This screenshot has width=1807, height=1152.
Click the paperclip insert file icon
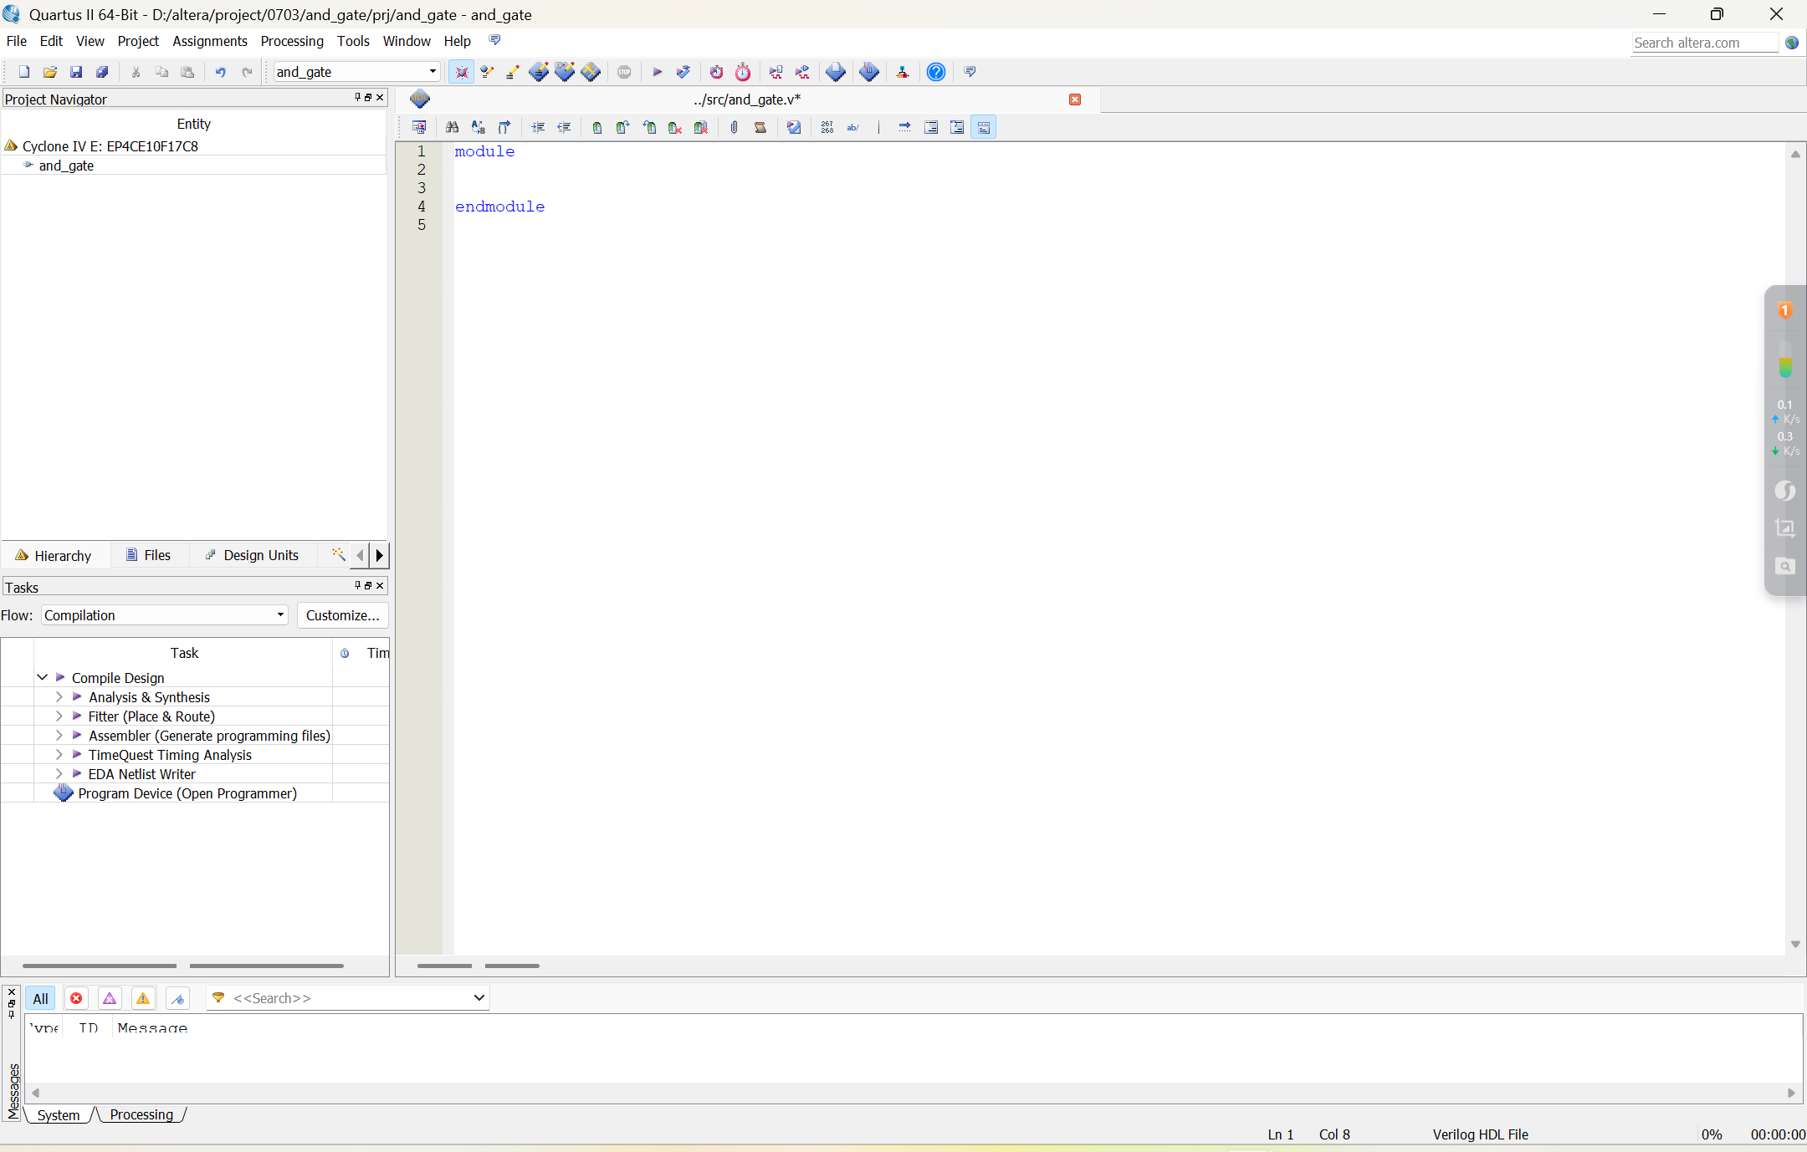pos(734,127)
